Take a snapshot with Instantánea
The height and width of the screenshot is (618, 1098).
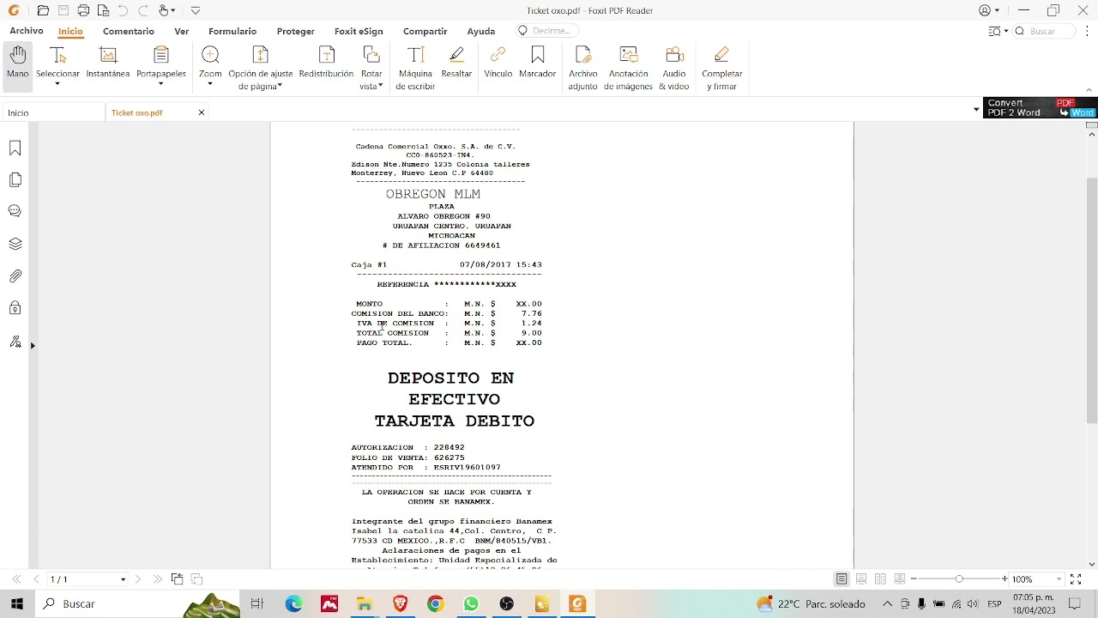click(x=108, y=63)
